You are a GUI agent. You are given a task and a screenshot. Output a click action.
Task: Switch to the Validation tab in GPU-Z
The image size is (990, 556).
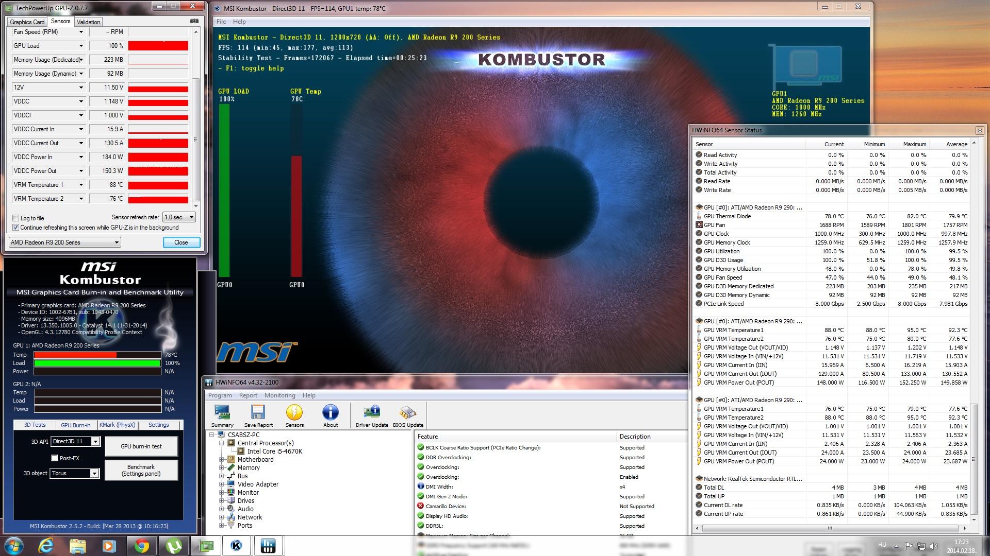coord(88,22)
